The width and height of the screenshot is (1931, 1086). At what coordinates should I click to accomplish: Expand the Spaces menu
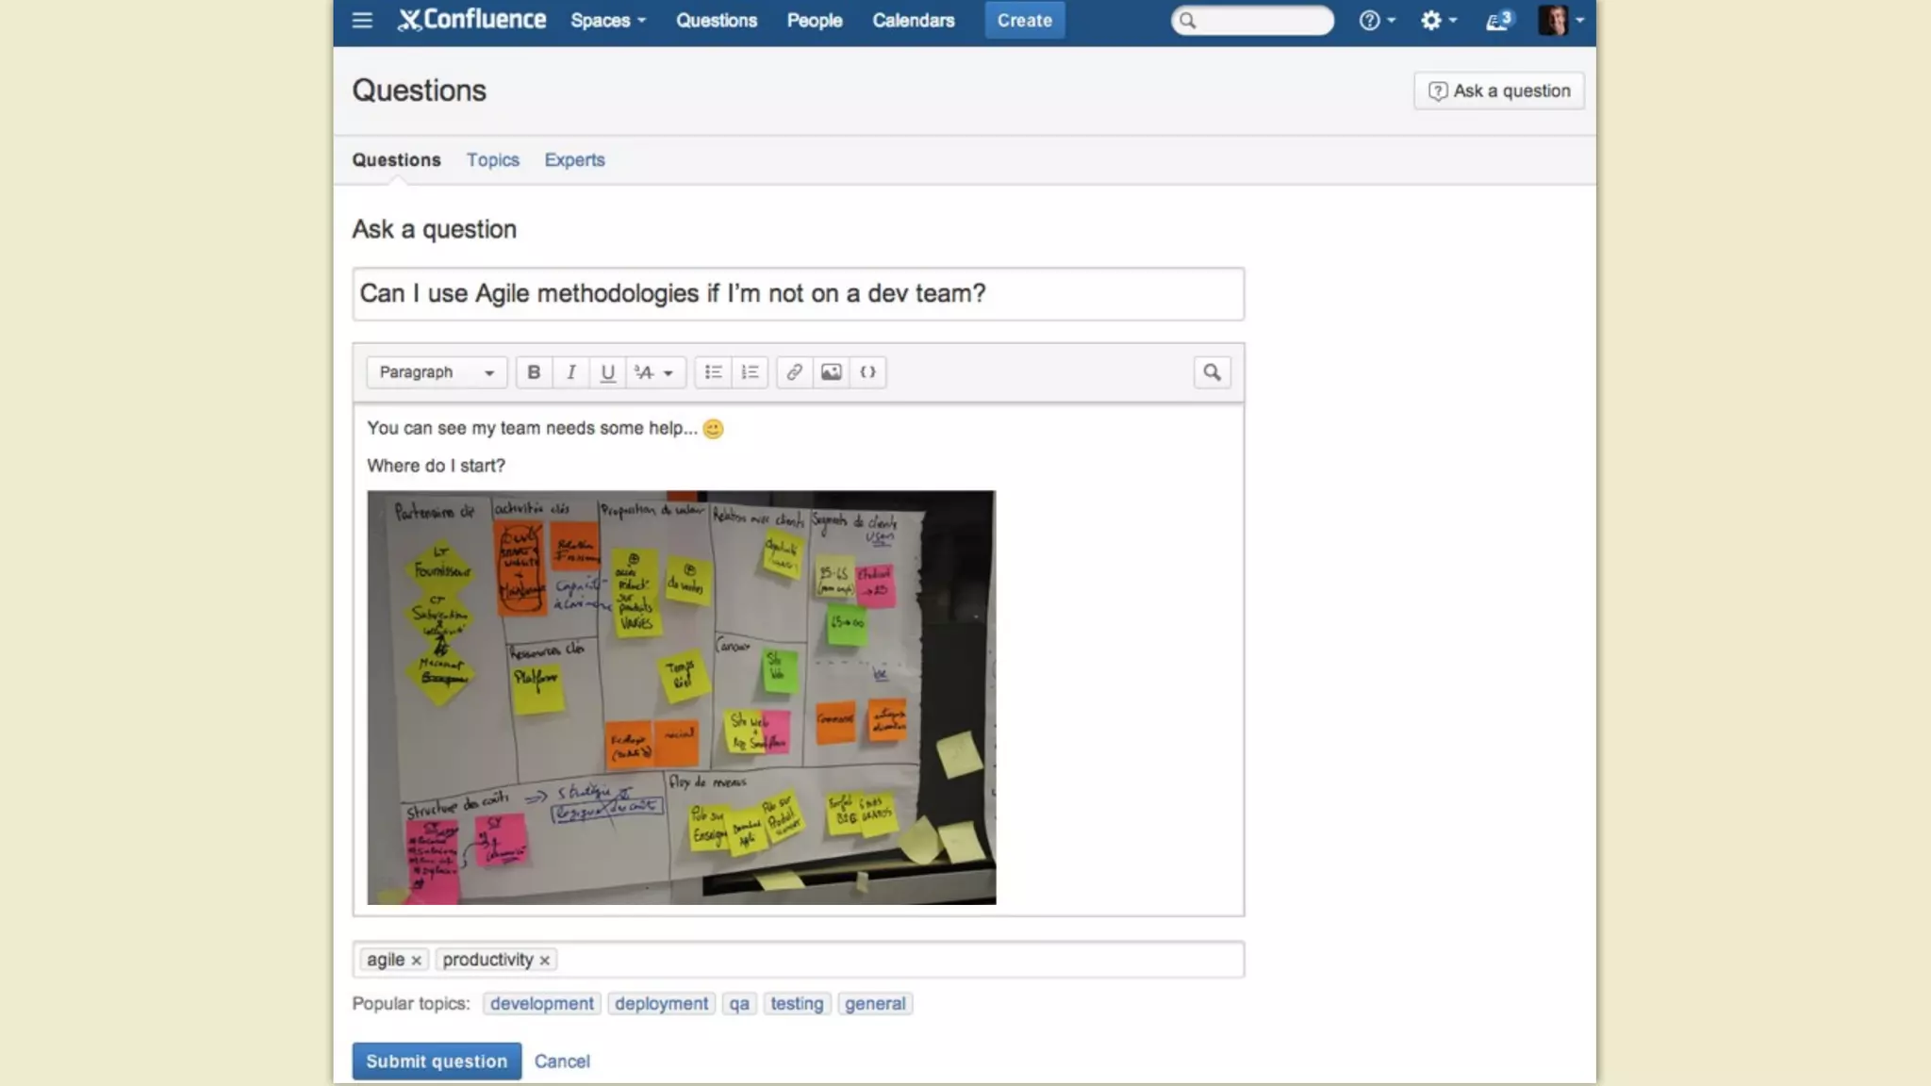tap(608, 20)
